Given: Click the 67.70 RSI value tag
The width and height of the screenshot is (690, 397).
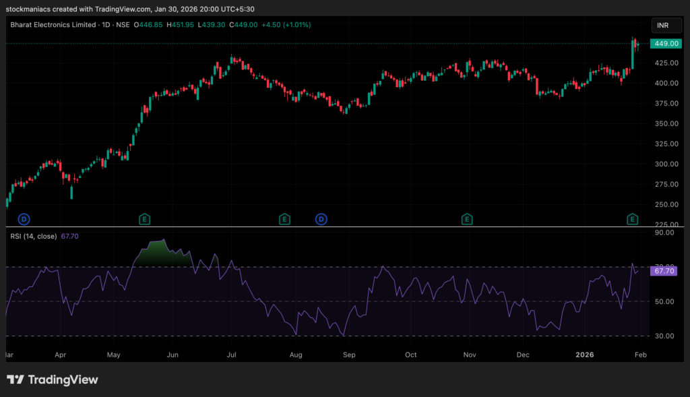Looking at the screenshot, I should coord(664,271).
